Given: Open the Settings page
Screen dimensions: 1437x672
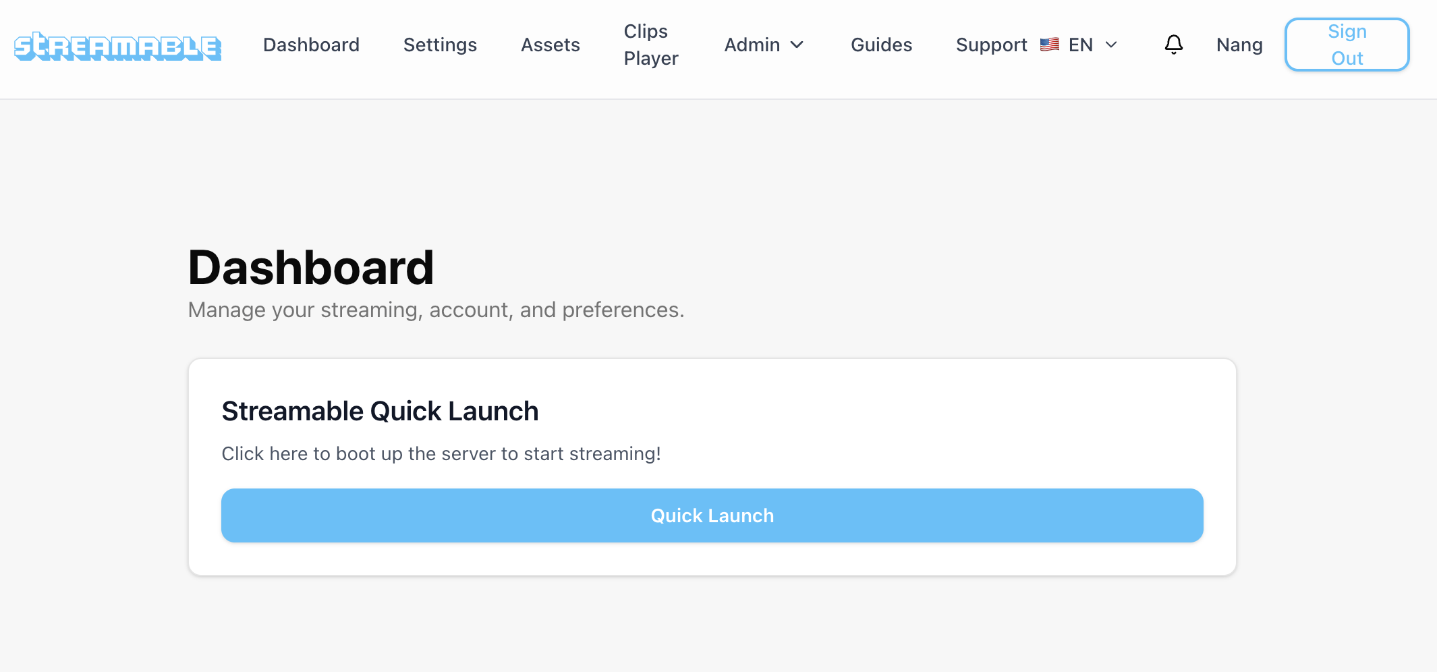Looking at the screenshot, I should 440,45.
